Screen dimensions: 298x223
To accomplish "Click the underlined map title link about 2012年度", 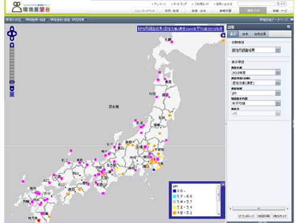I will pos(181,29).
